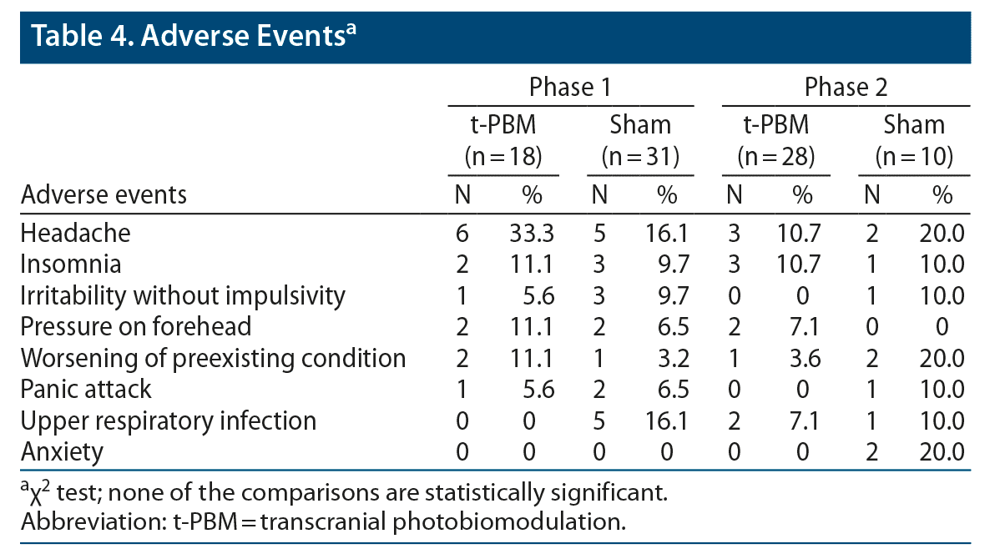Screen dimensions: 1000x559
Task: Select the "Worsening of preexisting condition" label
Action: [213, 358]
